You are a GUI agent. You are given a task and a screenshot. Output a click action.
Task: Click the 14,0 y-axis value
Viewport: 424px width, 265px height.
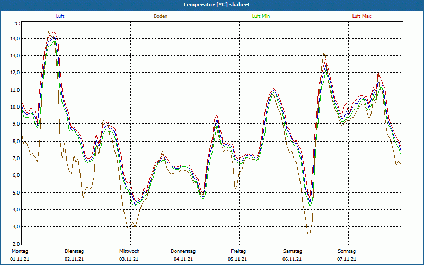pyautogui.click(x=15, y=38)
